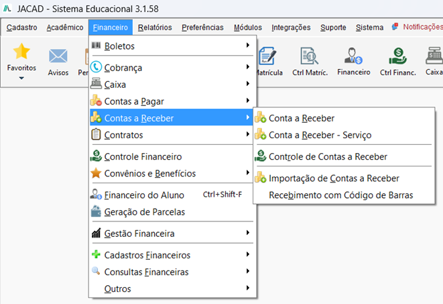Click the Controle Financeiro hand-money icon
This screenshot has width=443, height=304.
click(96, 156)
